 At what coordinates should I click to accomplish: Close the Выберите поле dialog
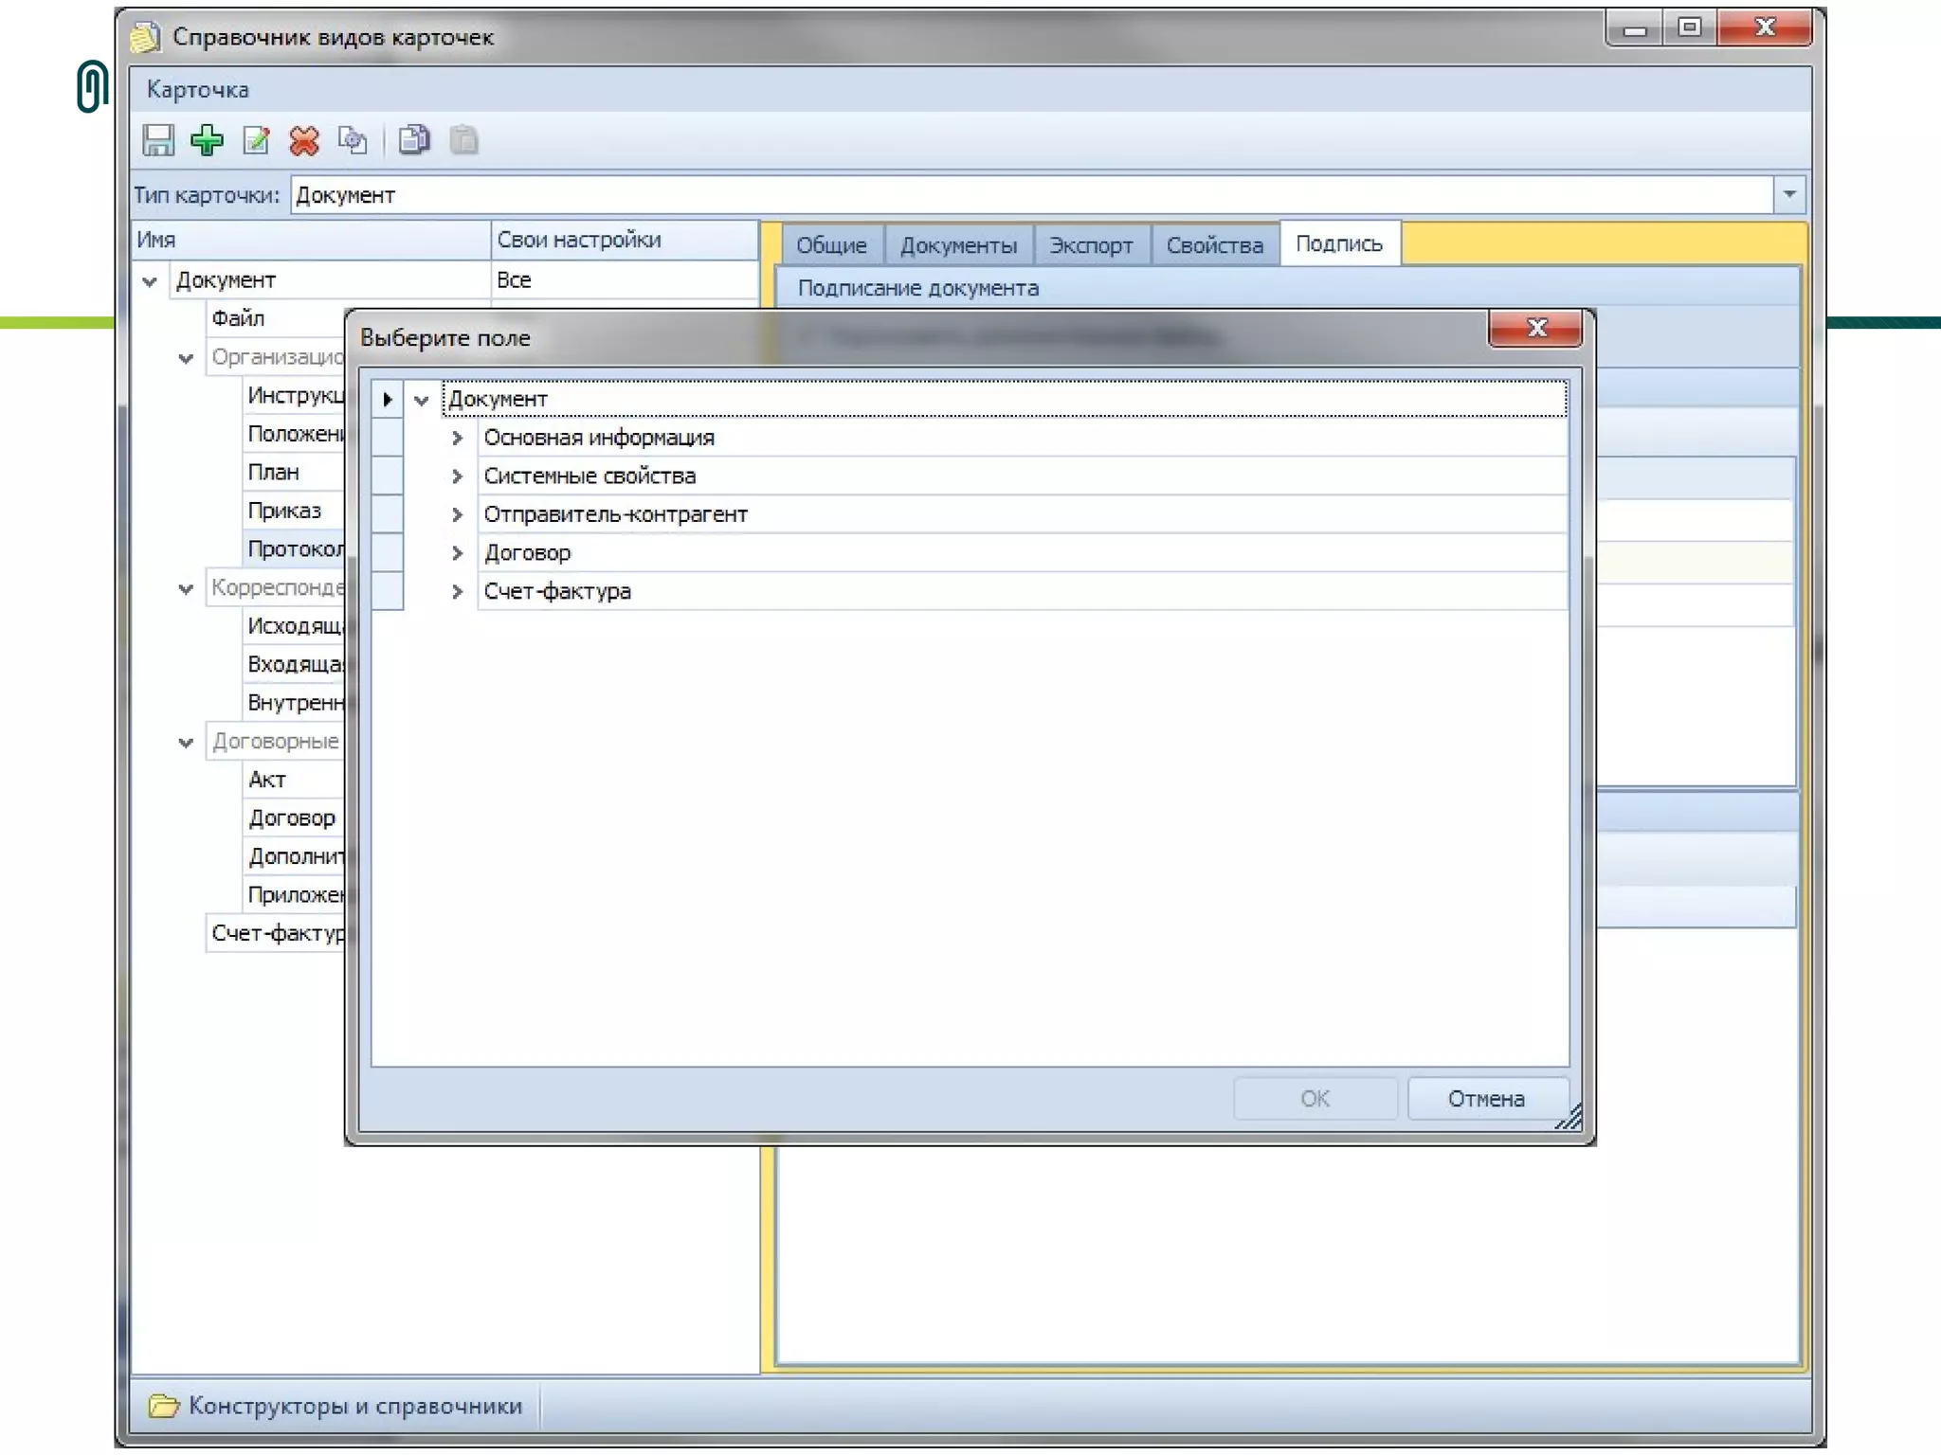(1535, 328)
